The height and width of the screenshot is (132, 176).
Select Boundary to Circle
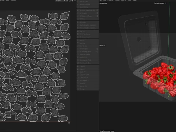pos(88,60)
